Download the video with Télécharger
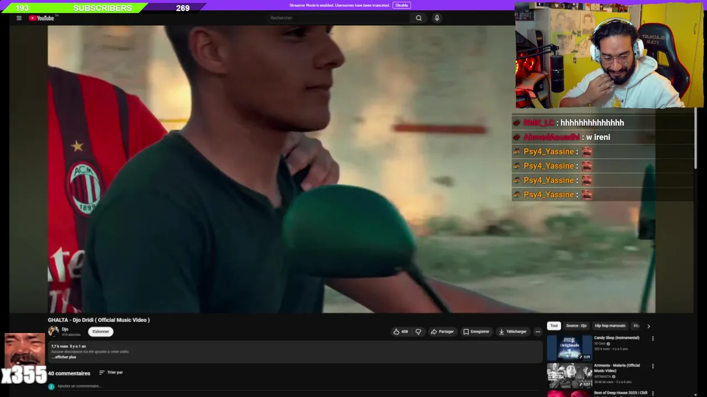Viewport: 707px width, 397px height. 513,331
